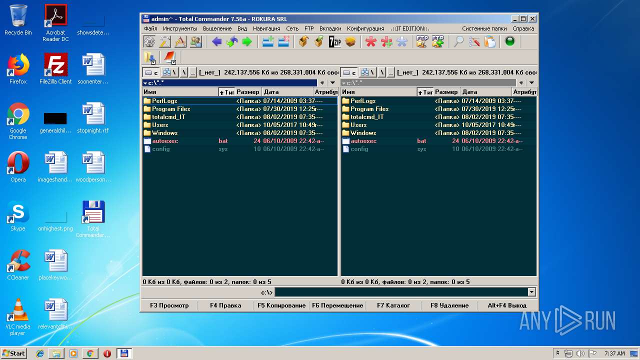Go to root directory in right panel

click(382, 72)
